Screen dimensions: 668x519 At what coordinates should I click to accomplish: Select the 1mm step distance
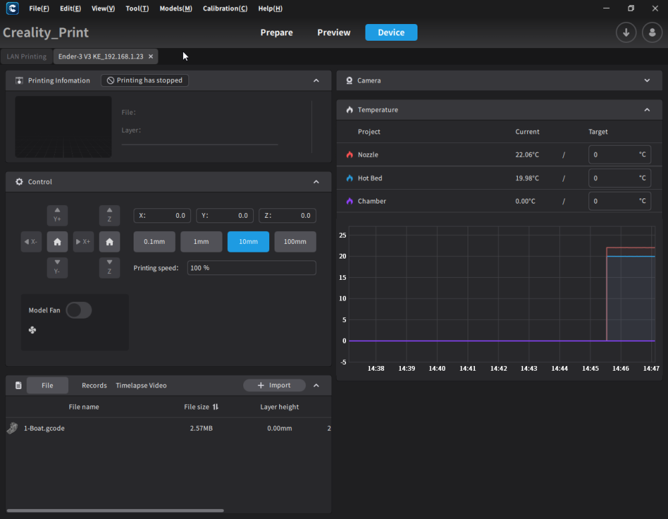201,242
